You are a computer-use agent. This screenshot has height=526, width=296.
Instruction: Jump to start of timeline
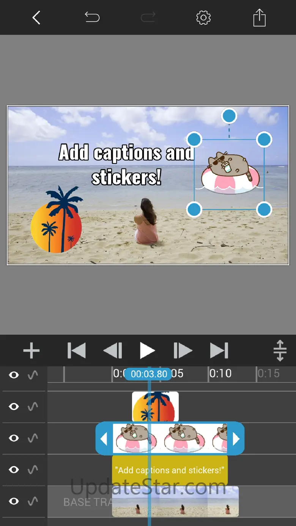(x=77, y=350)
